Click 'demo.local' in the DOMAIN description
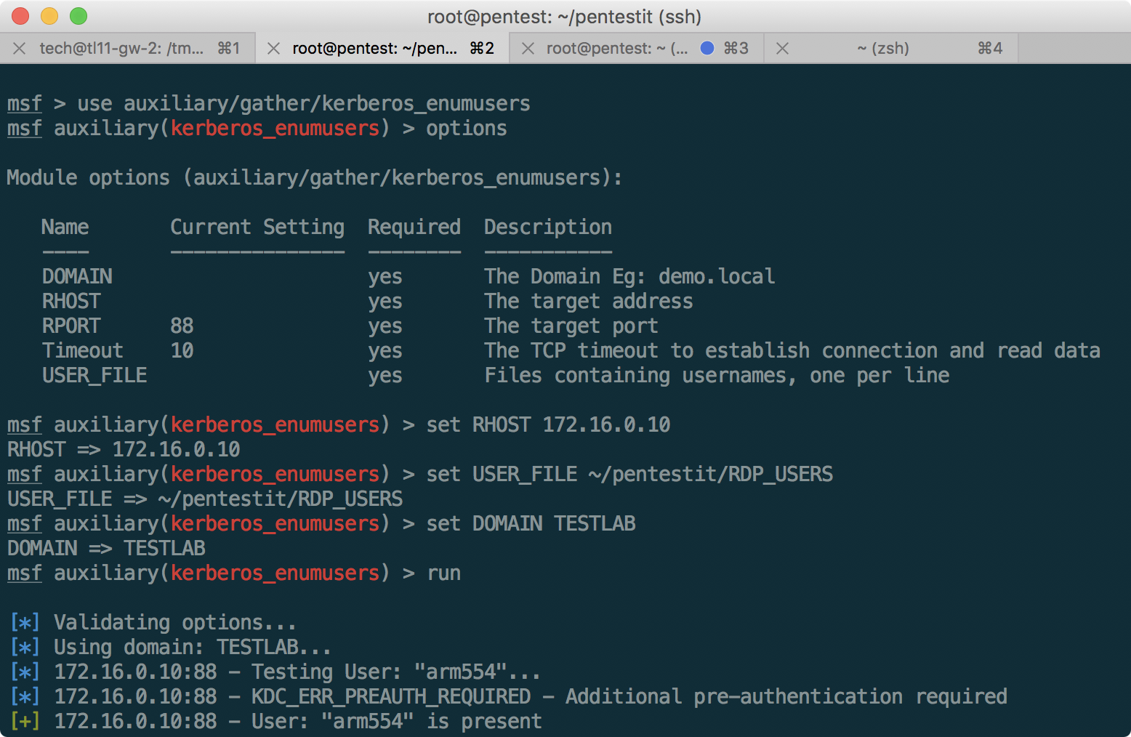Image resolution: width=1131 pixels, height=737 pixels. click(716, 277)
